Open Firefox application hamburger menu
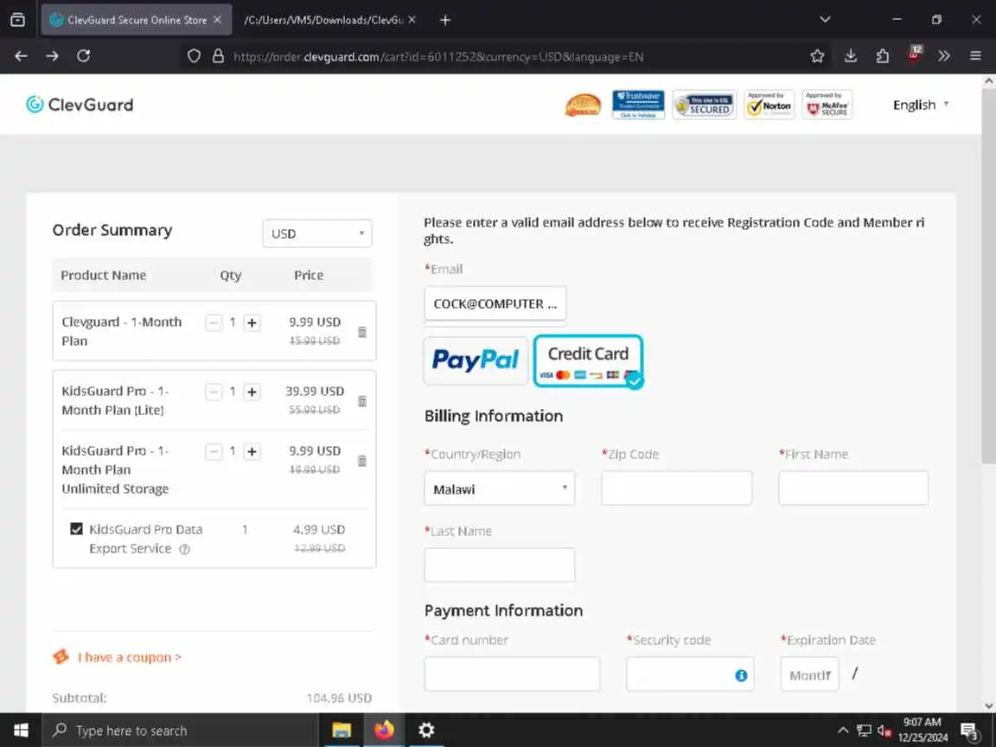 click(975, 56)
